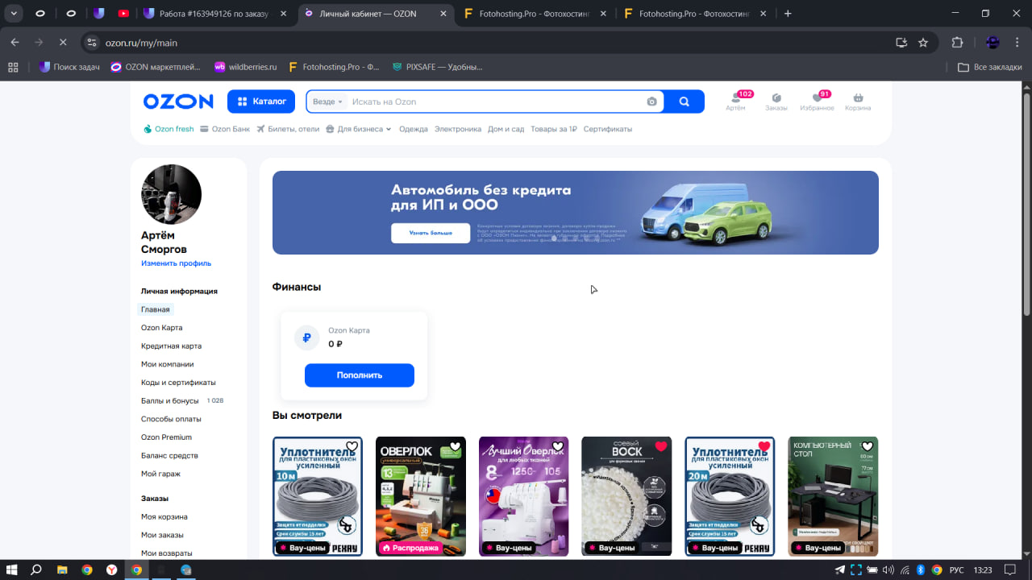Viewport: 1032px width, 580px height.
Task: Click the browser address bar URL
Action: (x=141, y=43)
